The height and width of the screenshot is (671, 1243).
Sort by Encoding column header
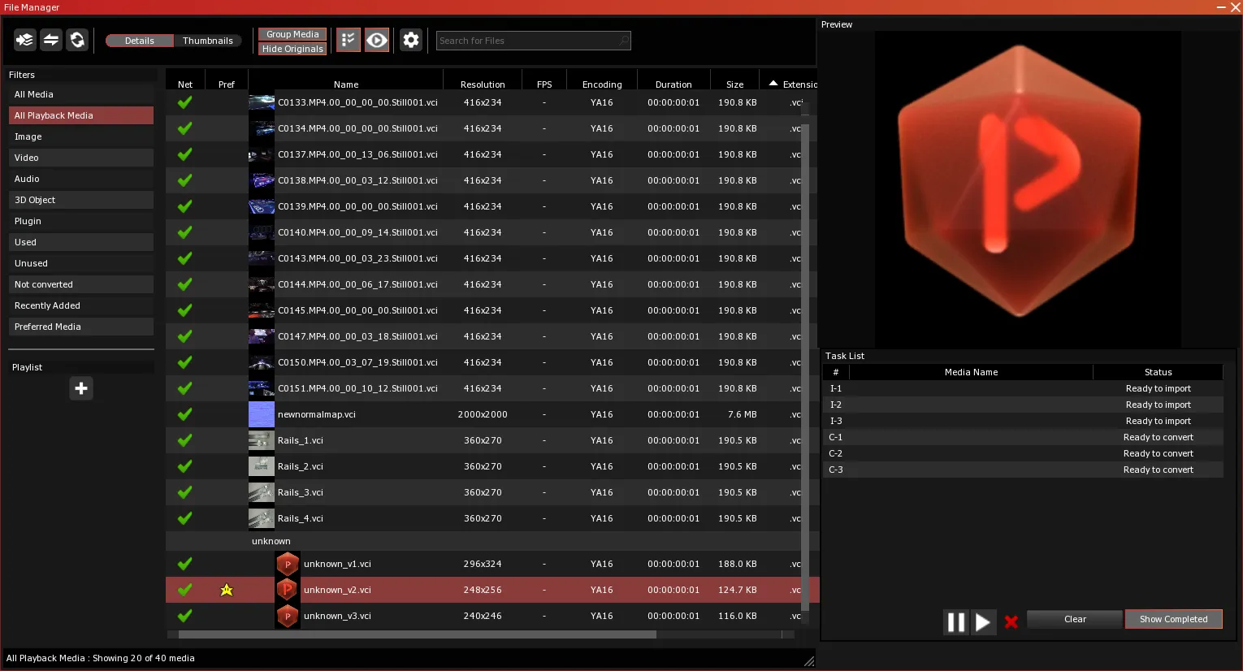pos(602,84)
